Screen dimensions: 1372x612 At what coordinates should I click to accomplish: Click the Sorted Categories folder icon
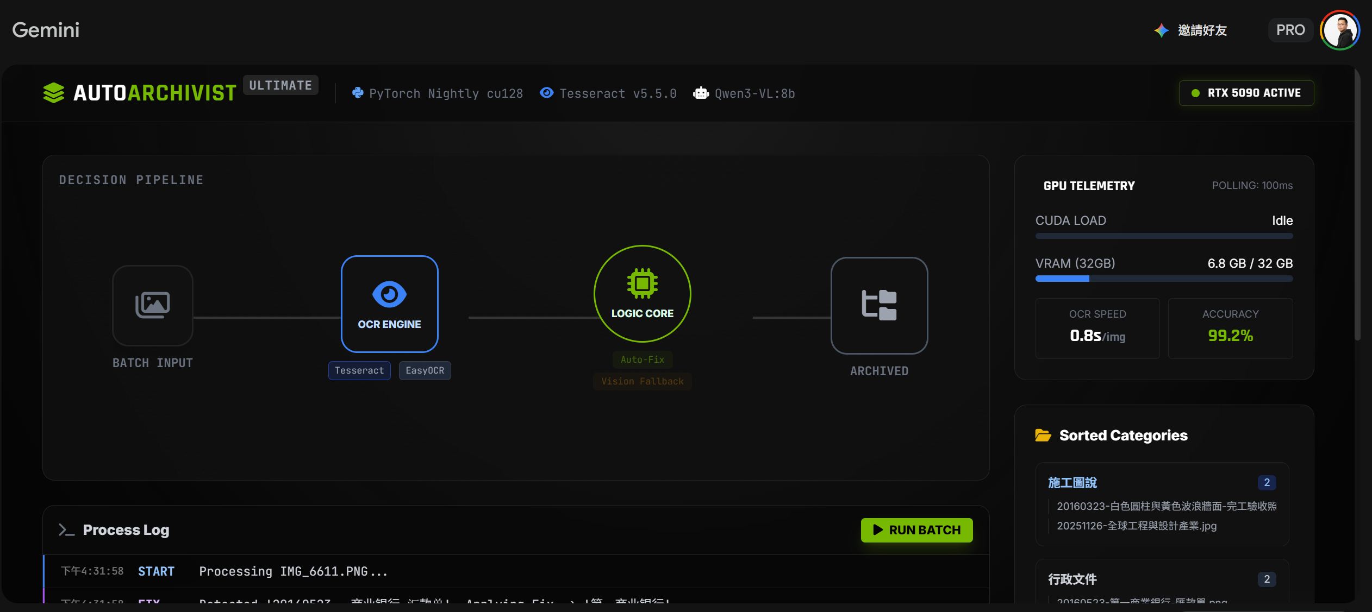(x=1043, y=436)
